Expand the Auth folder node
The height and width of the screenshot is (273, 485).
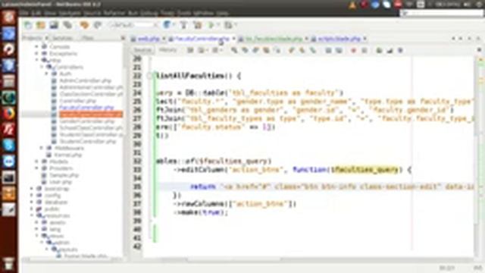47,74
